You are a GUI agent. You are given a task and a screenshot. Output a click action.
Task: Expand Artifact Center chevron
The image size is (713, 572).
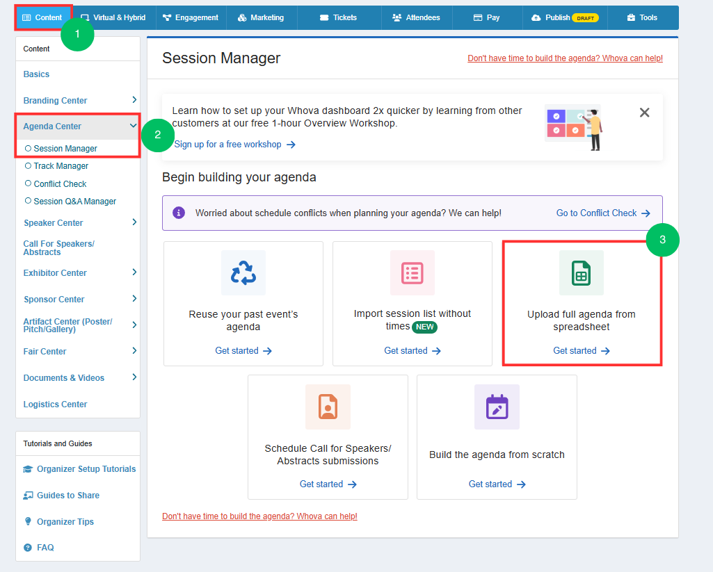pyautogui.click(x=134, y=325)
